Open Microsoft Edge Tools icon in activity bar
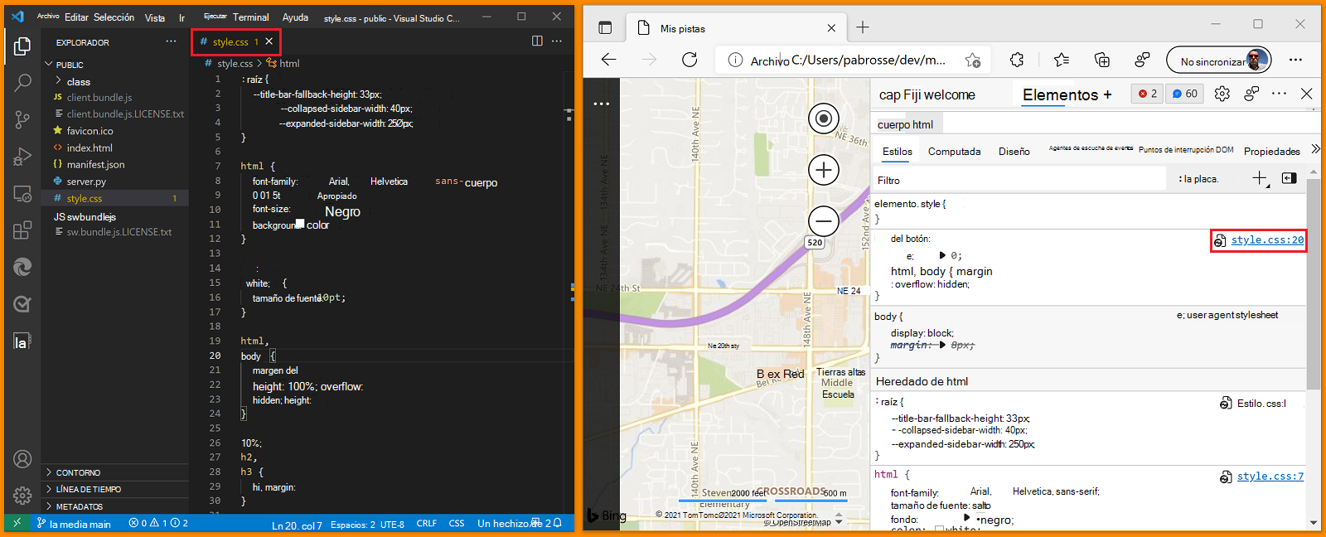The width and height of the screenshot is (1326, 537). pos(22,267)
